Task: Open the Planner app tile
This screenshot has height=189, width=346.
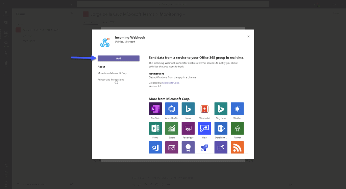Action: pyautogui.click(x=237, y=128)
